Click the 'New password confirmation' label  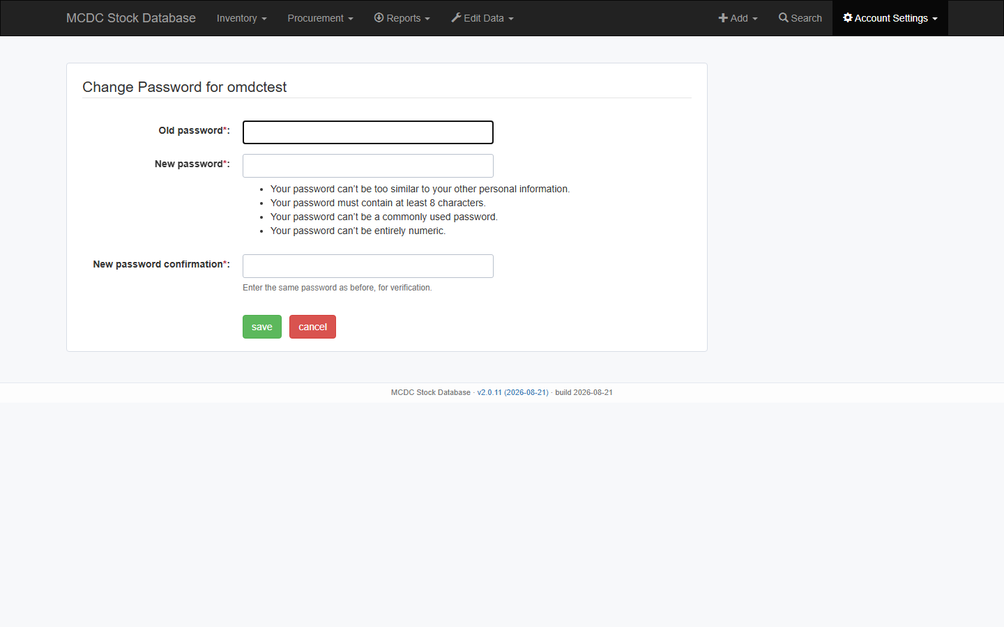161,264
